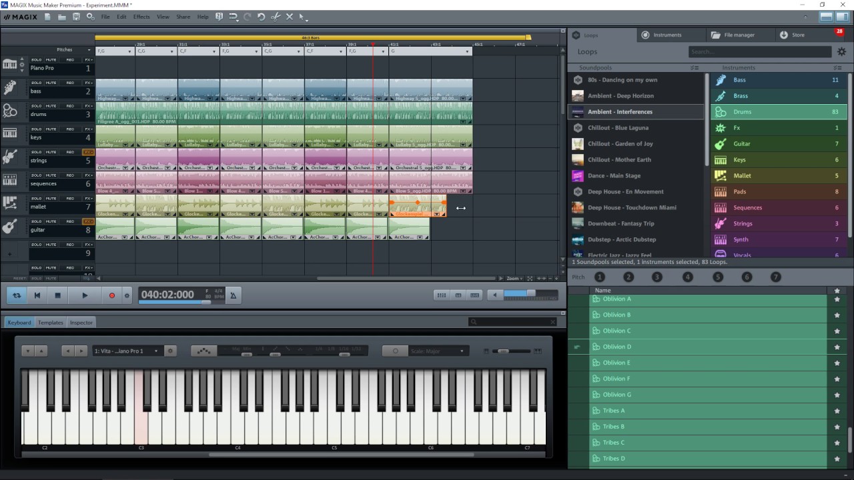Open the Loops panel settings gear
The height and width of the screenshot is (480, 854).
[841, 51]
